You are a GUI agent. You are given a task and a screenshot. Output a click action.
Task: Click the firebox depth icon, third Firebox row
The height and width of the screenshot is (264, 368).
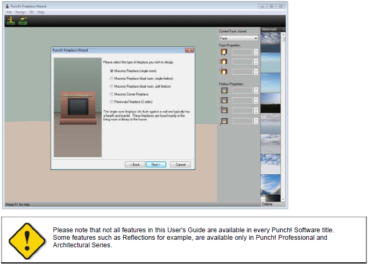[224, 110]
